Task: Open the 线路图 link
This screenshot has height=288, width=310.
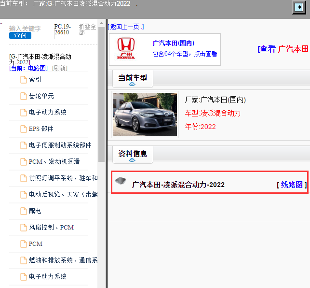Action: pos(292,185)
